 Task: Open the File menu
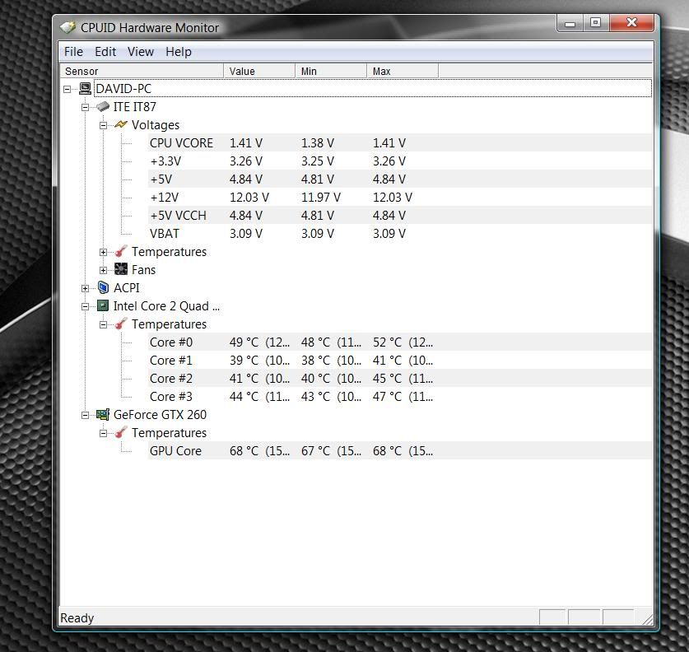pyautogui.click(x=73, y=52)
